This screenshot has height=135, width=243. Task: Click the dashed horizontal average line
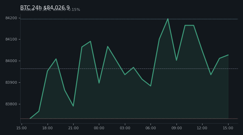[129, 69]
